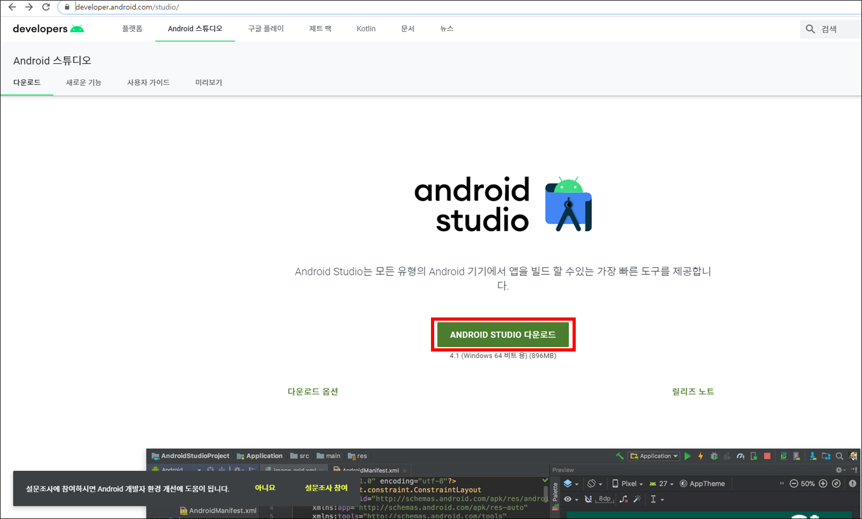Image resolution: width=862 pixels, height=519 pixels.
Task: Click the Clear All Constraints icon
Action: click(x=624, y=499)
